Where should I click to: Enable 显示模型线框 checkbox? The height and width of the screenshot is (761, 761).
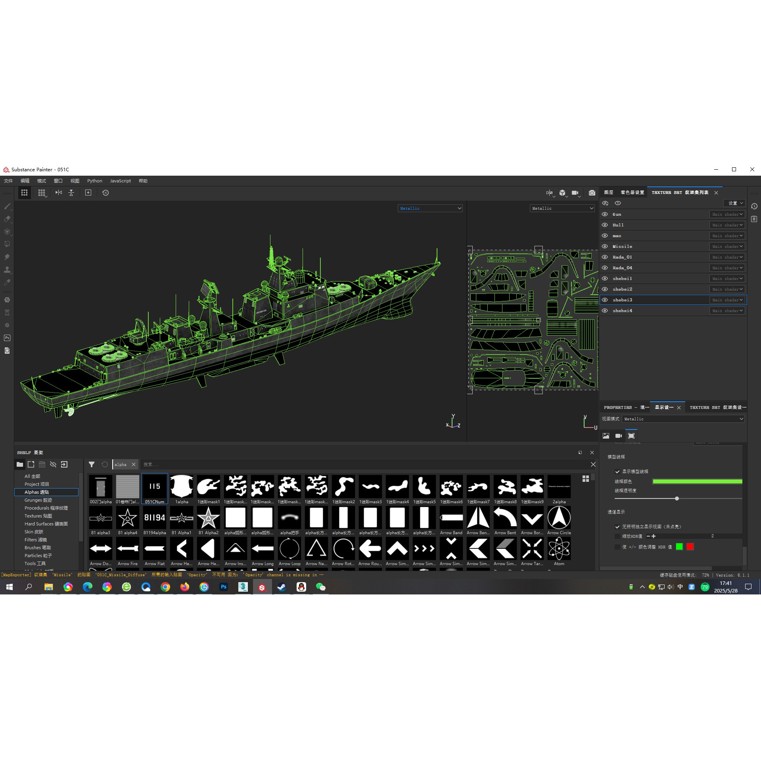coord(617,472)
